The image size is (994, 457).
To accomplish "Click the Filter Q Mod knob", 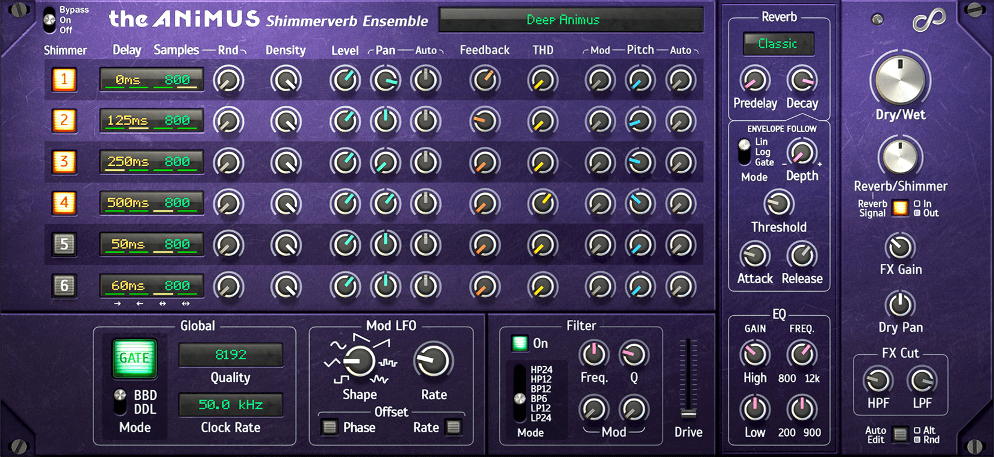I will (634, 409).
